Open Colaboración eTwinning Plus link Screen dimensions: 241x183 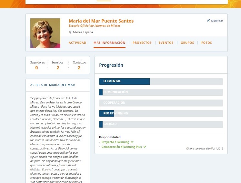[x=122, y=147]
